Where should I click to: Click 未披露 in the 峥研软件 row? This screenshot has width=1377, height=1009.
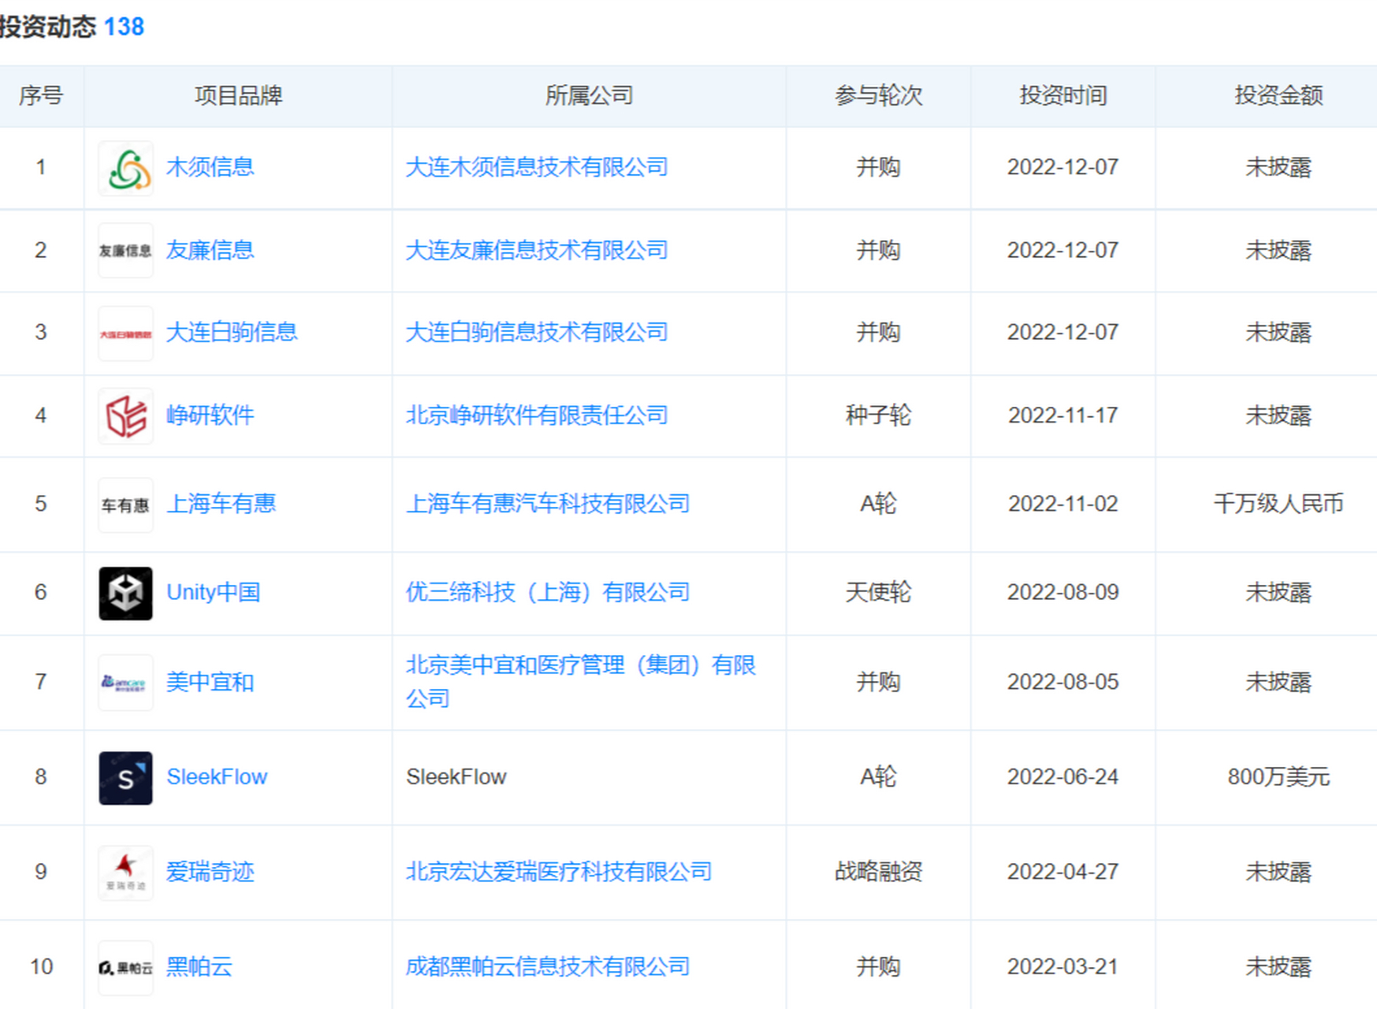tap(1278, 415)
